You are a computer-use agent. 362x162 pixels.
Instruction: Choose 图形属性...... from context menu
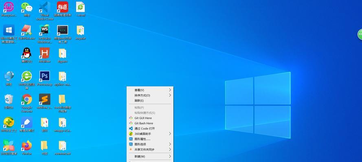coord(150,139)
